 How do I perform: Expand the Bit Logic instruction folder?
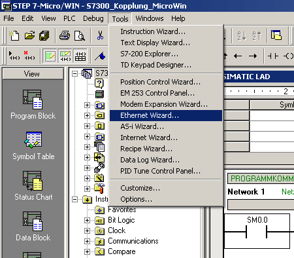[x=87, y=220]
